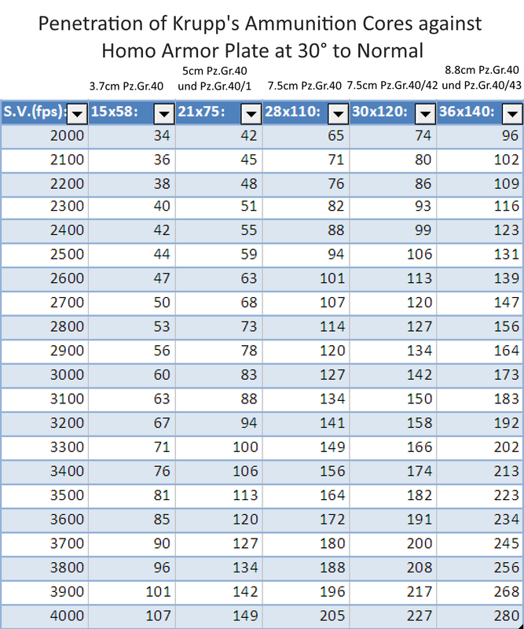Select 36x140 value 213 in row 3400
This screenshot has height=629, width=524.
(480, 472)
